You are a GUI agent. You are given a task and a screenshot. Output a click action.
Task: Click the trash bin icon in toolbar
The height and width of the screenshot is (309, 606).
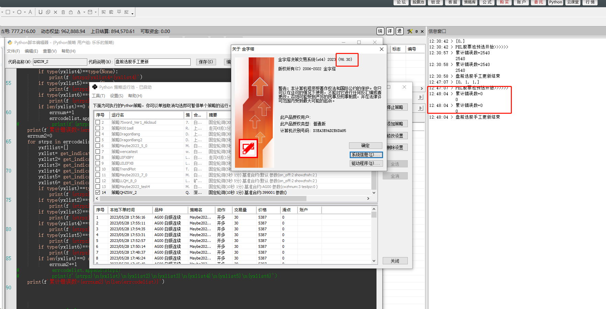point(63,12)
